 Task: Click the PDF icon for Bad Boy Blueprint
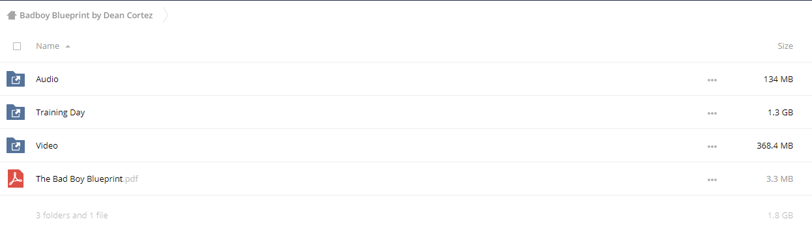pyautogui.click(x=16, y=179)
